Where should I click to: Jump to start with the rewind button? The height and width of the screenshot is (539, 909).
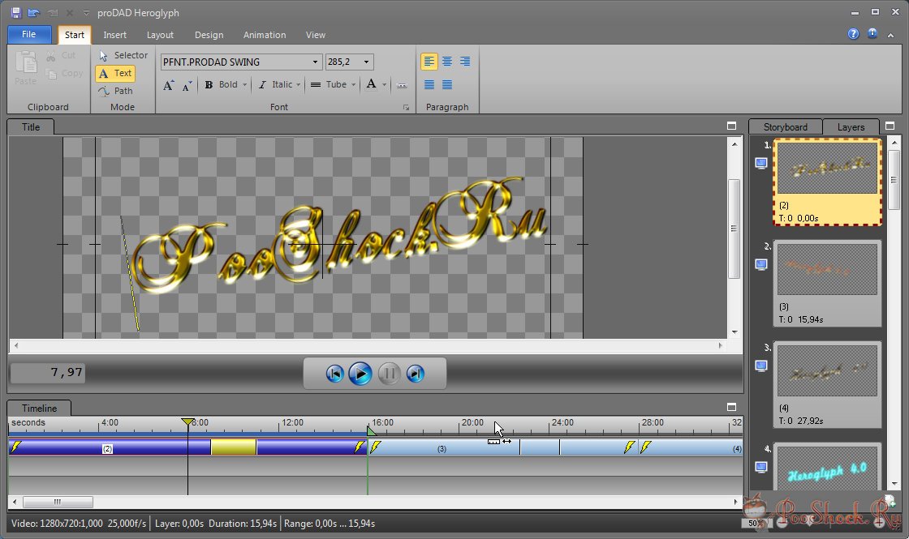click(334, 374)
